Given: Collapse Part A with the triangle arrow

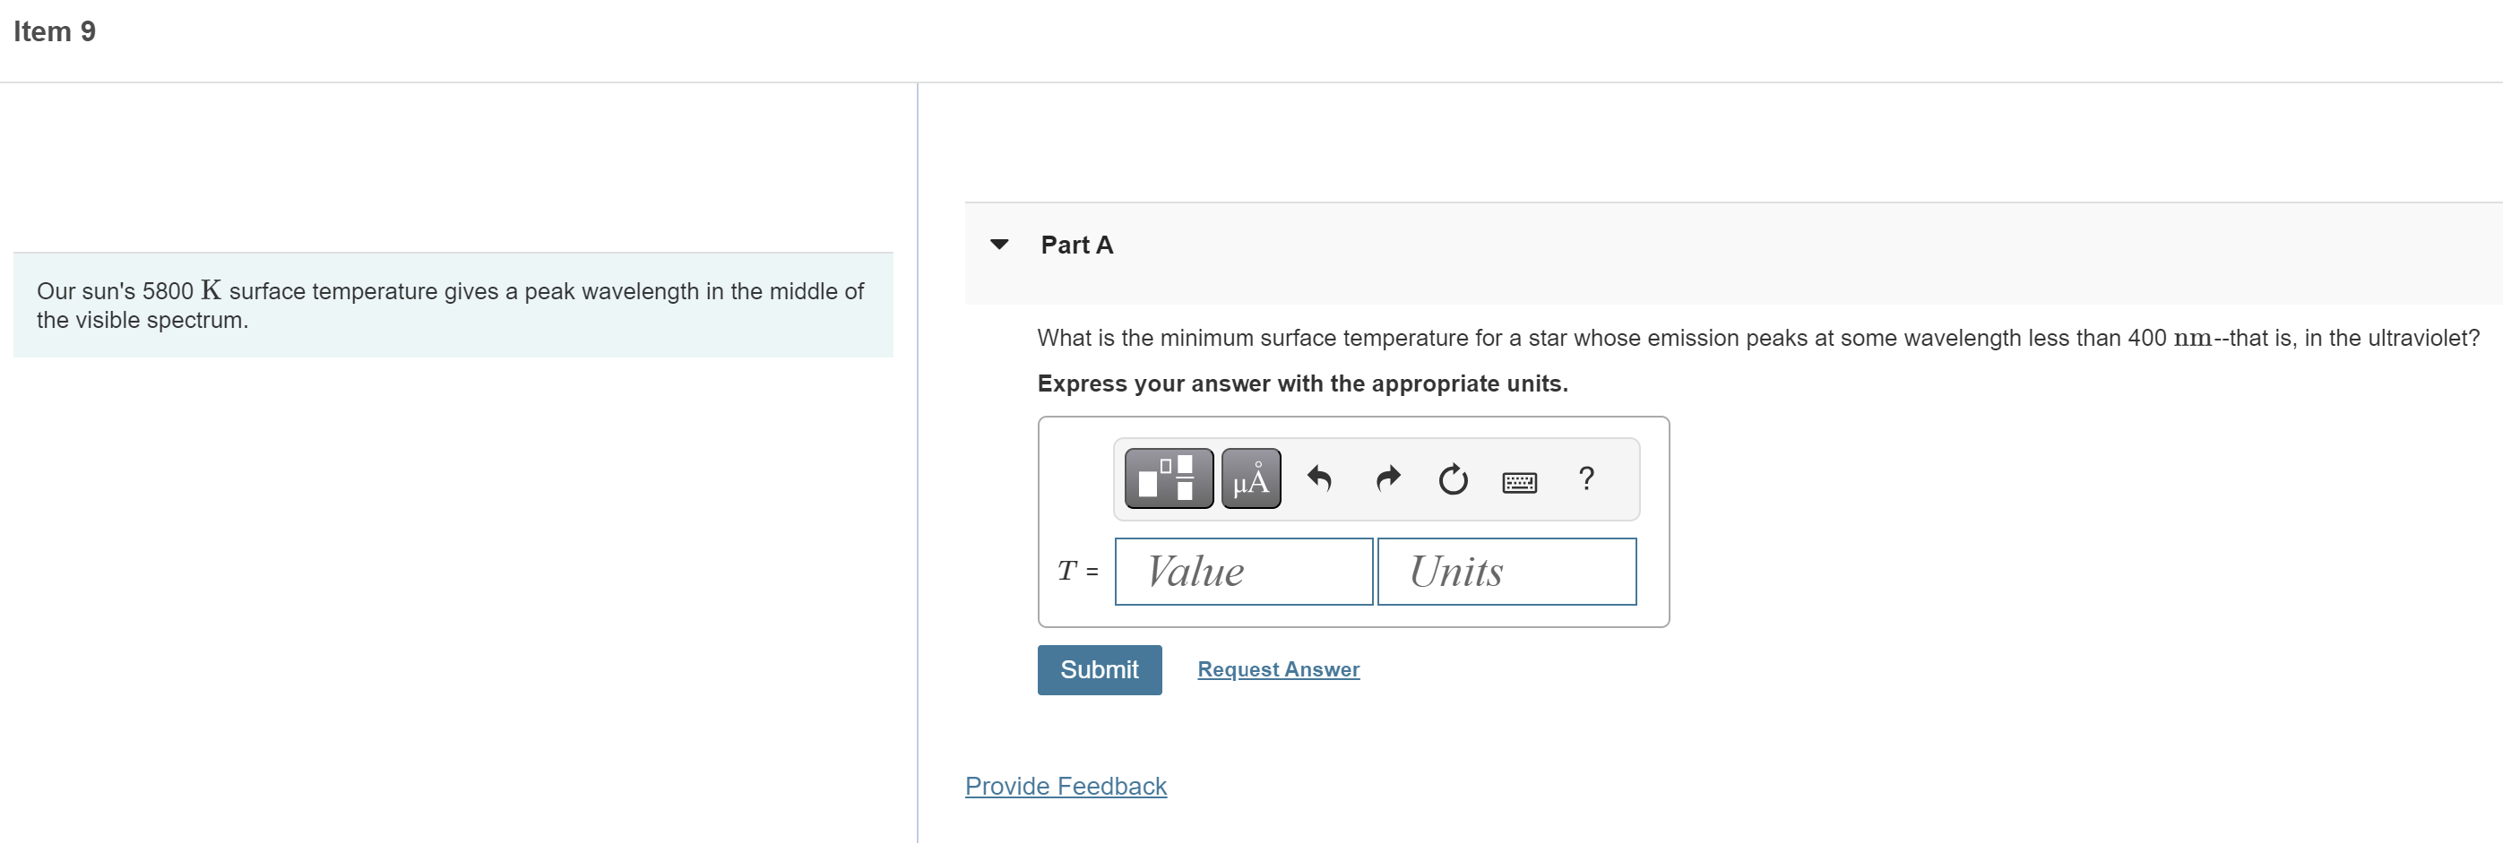Looking at the screenshot, I should (x=999, y=244).
